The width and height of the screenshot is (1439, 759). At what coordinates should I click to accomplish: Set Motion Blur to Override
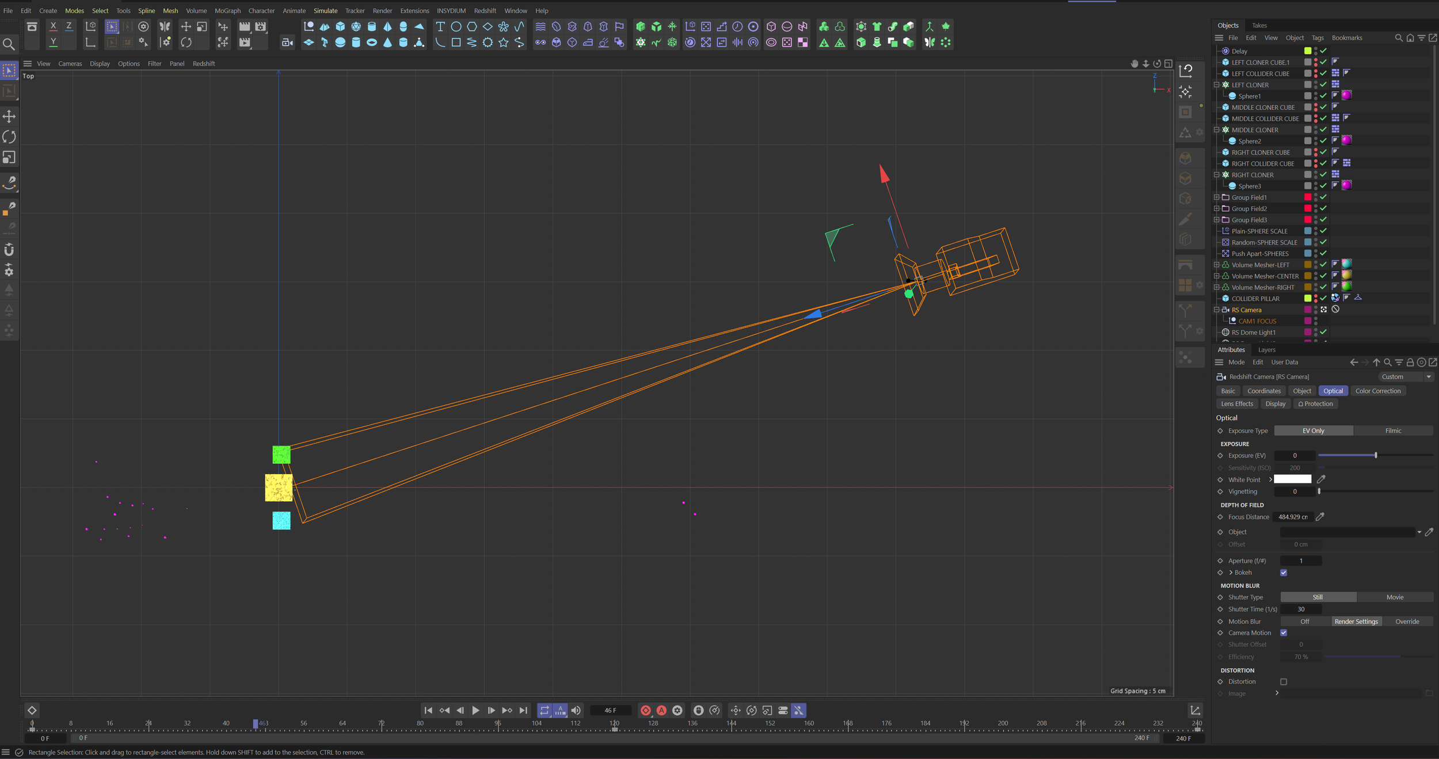coord(1407,621)
